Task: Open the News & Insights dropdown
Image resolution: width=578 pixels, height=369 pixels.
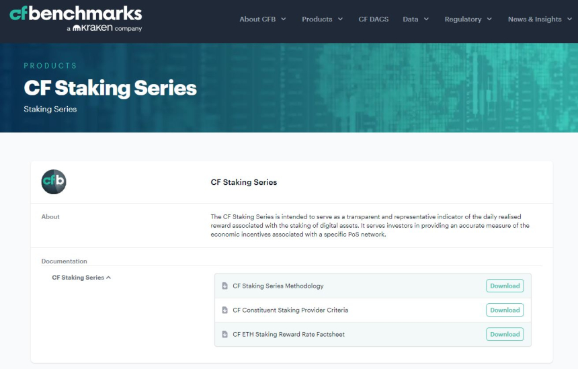Action: pos(540,19)
